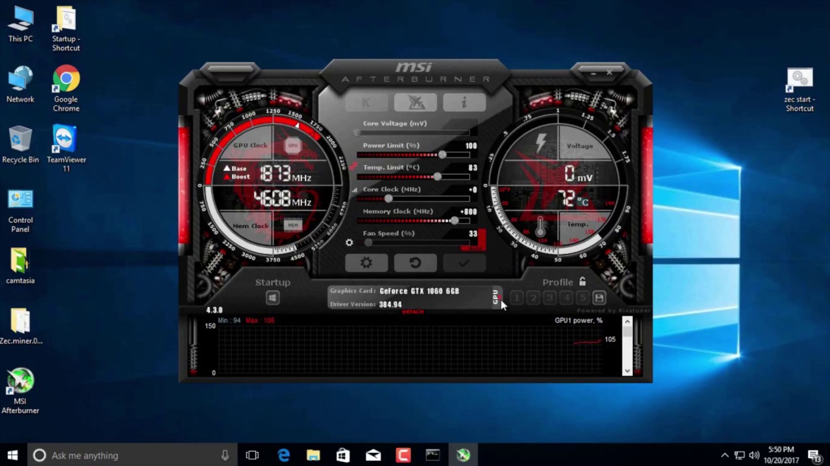Screen dimensions: 830x466
Task: Click the graph scrollbar up arrow
Action: click(627, 322)
